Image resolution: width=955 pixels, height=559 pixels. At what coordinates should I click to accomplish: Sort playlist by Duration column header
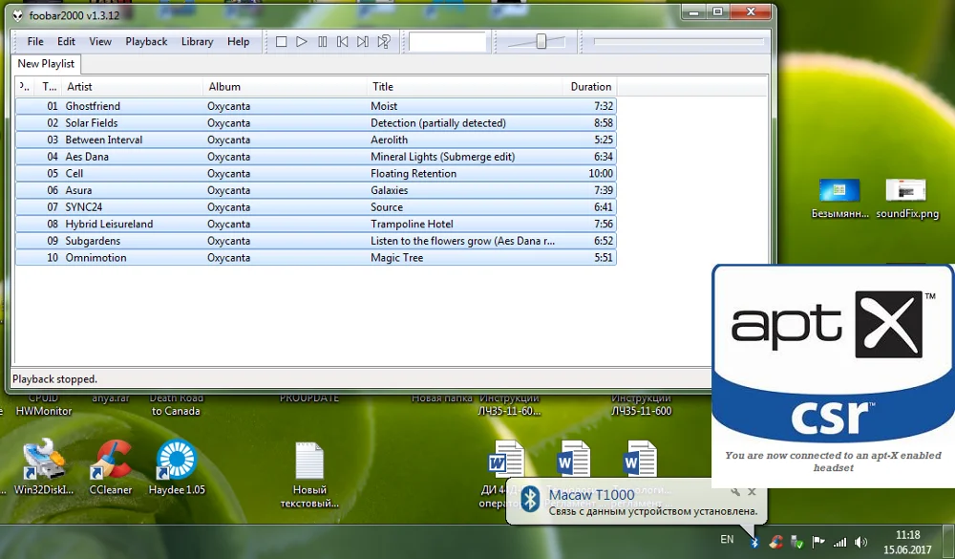click(590, 87)
